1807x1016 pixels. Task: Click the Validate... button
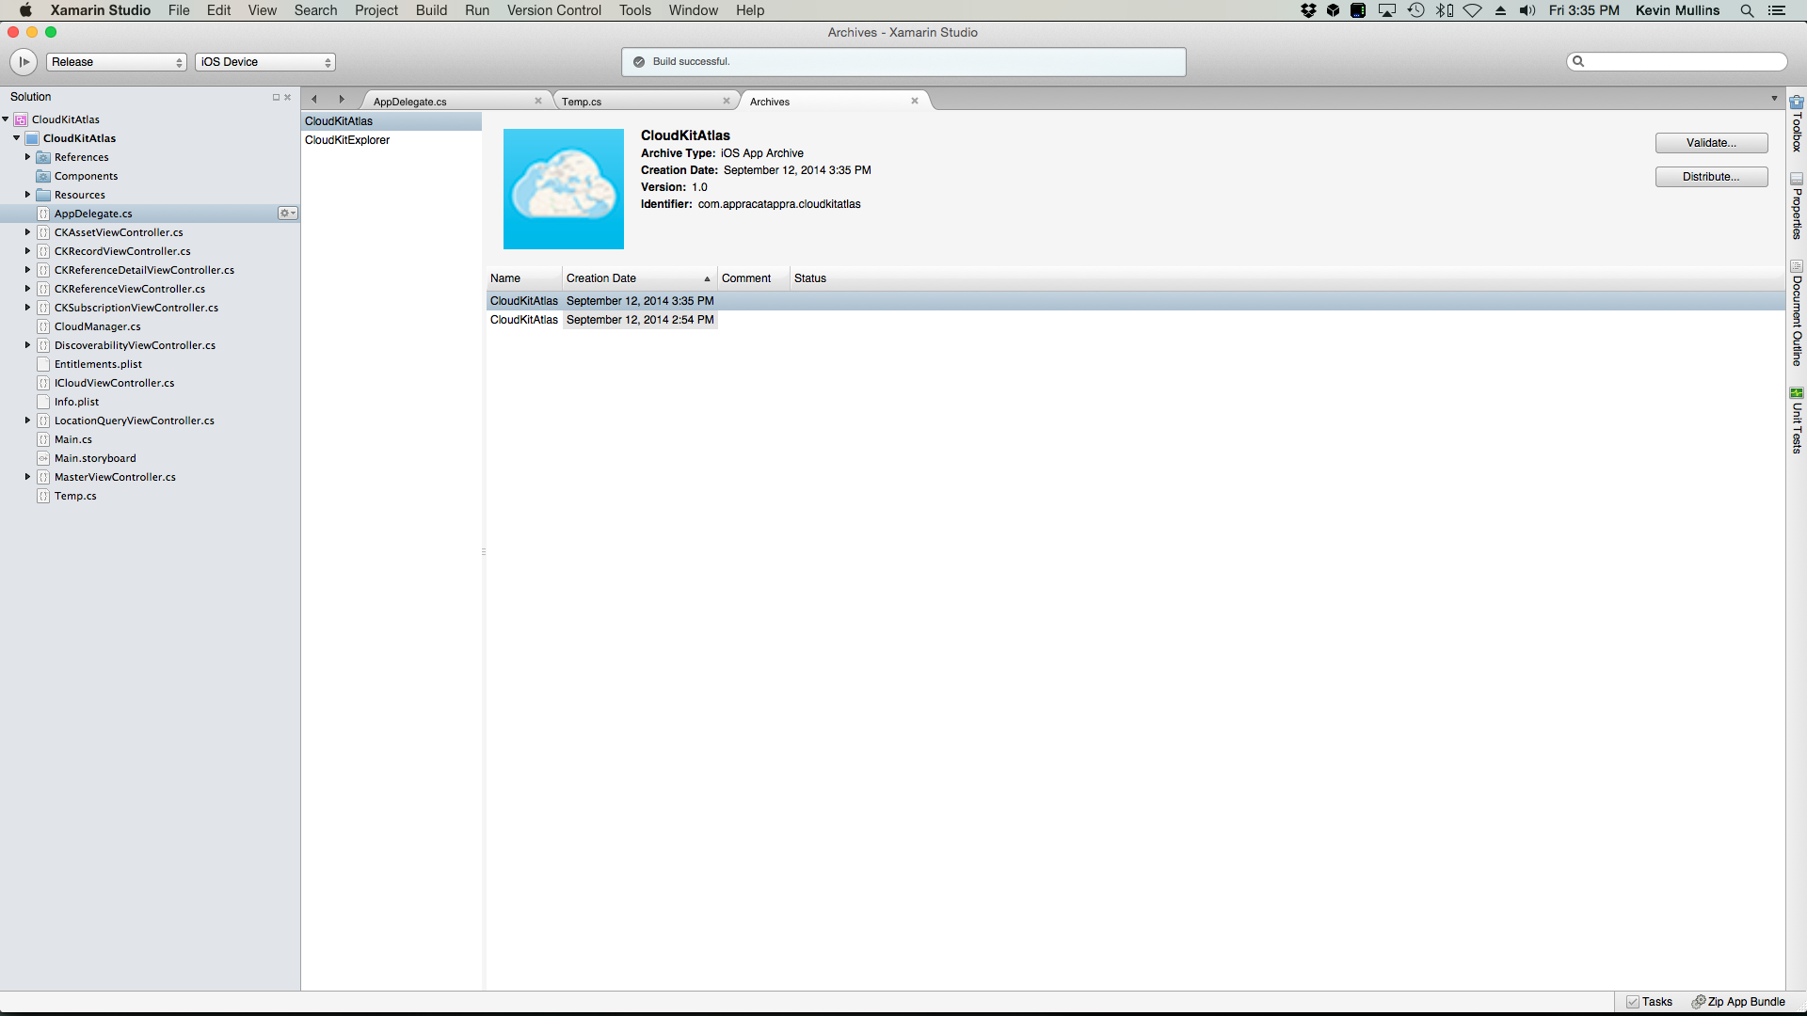pyautogui.click(x=1710, y=143)
